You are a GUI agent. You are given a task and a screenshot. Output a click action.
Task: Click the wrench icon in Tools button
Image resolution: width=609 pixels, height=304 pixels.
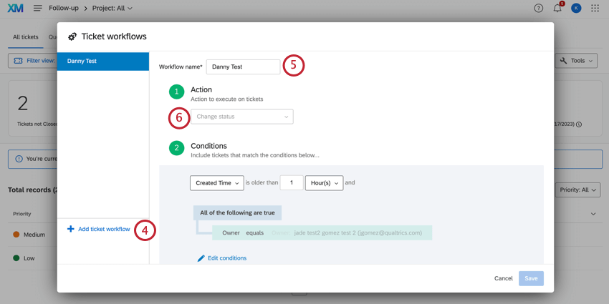[x=564, y=61]
